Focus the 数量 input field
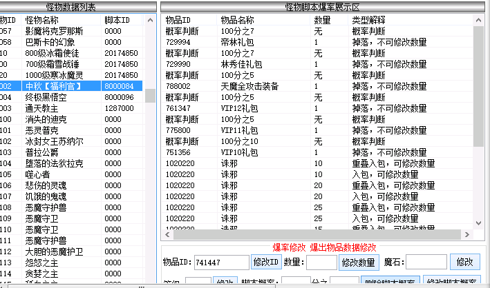The height and width of the screenshot is (288, 490). [321, 262]
